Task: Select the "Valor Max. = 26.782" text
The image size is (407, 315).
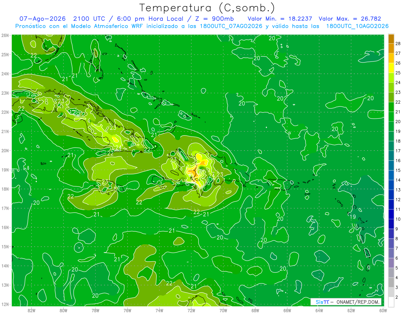Action: click(x=350, y=19)
